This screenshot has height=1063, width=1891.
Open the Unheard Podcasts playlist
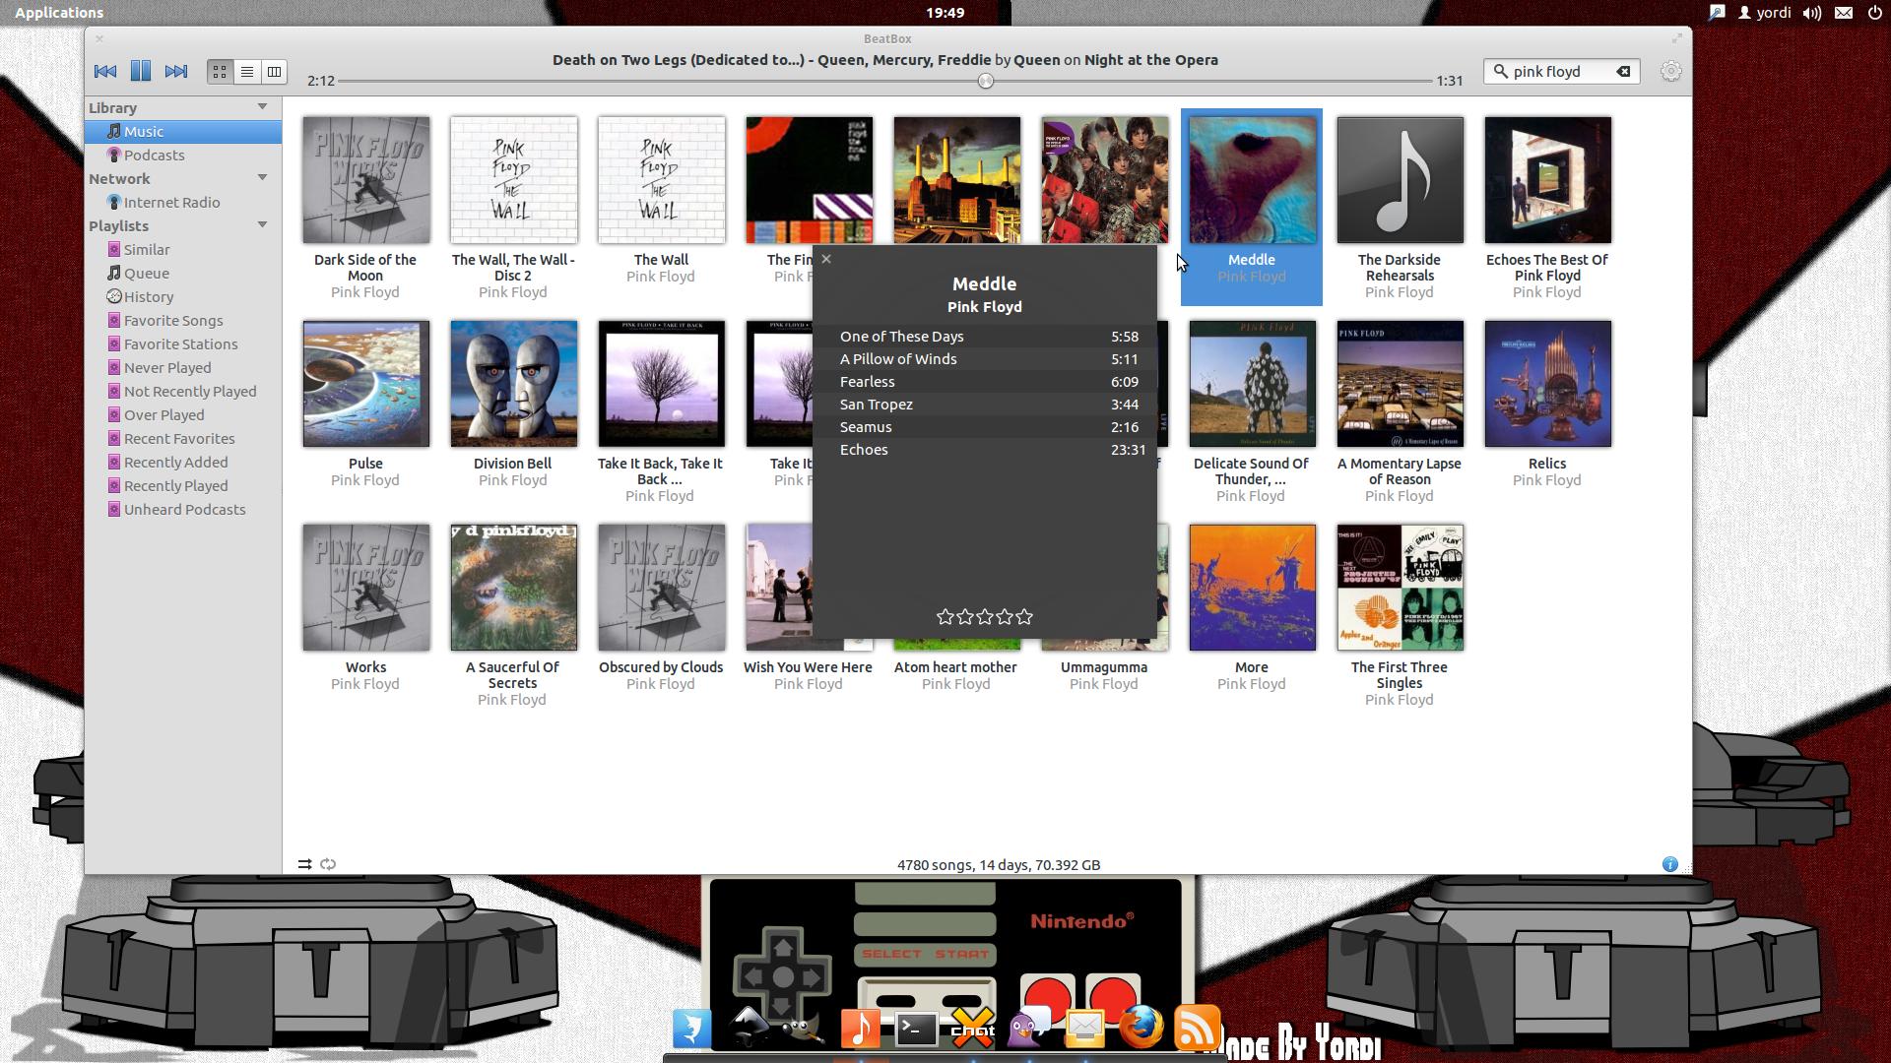183,509
